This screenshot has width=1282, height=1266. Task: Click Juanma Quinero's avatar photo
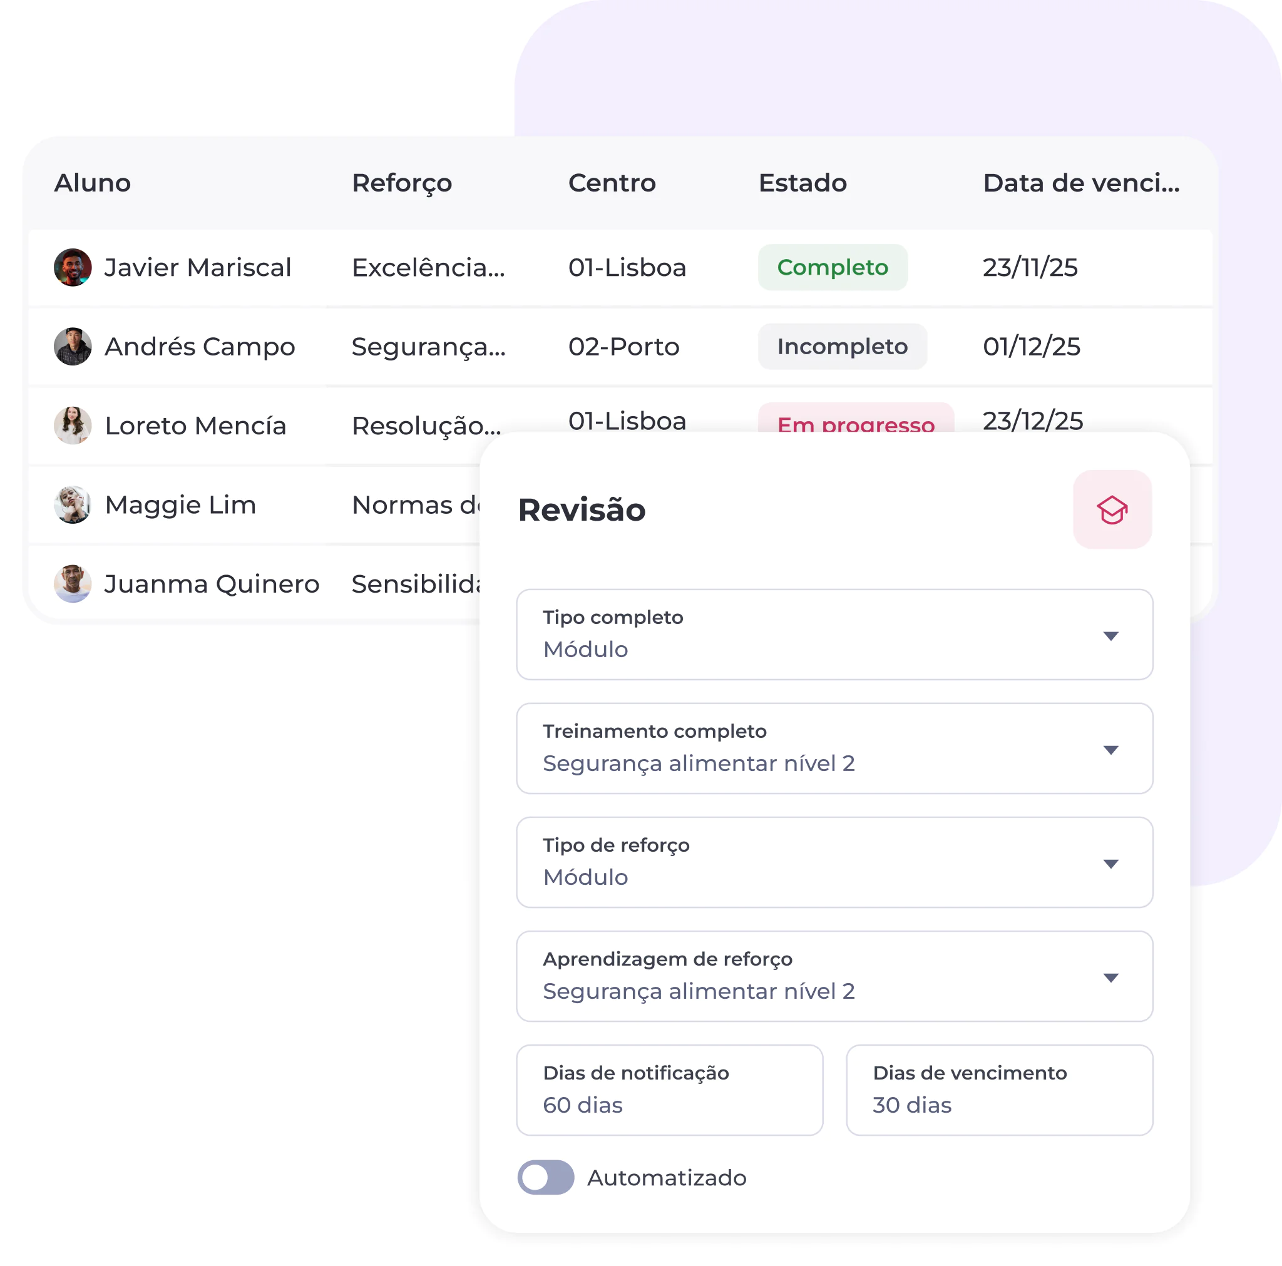(x=73, y=583)
